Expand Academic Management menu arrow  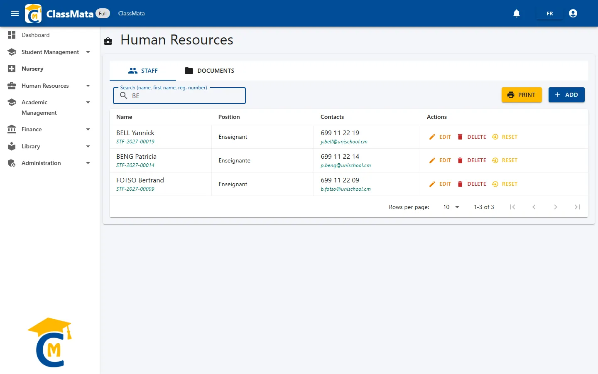[x=88, y=102]
